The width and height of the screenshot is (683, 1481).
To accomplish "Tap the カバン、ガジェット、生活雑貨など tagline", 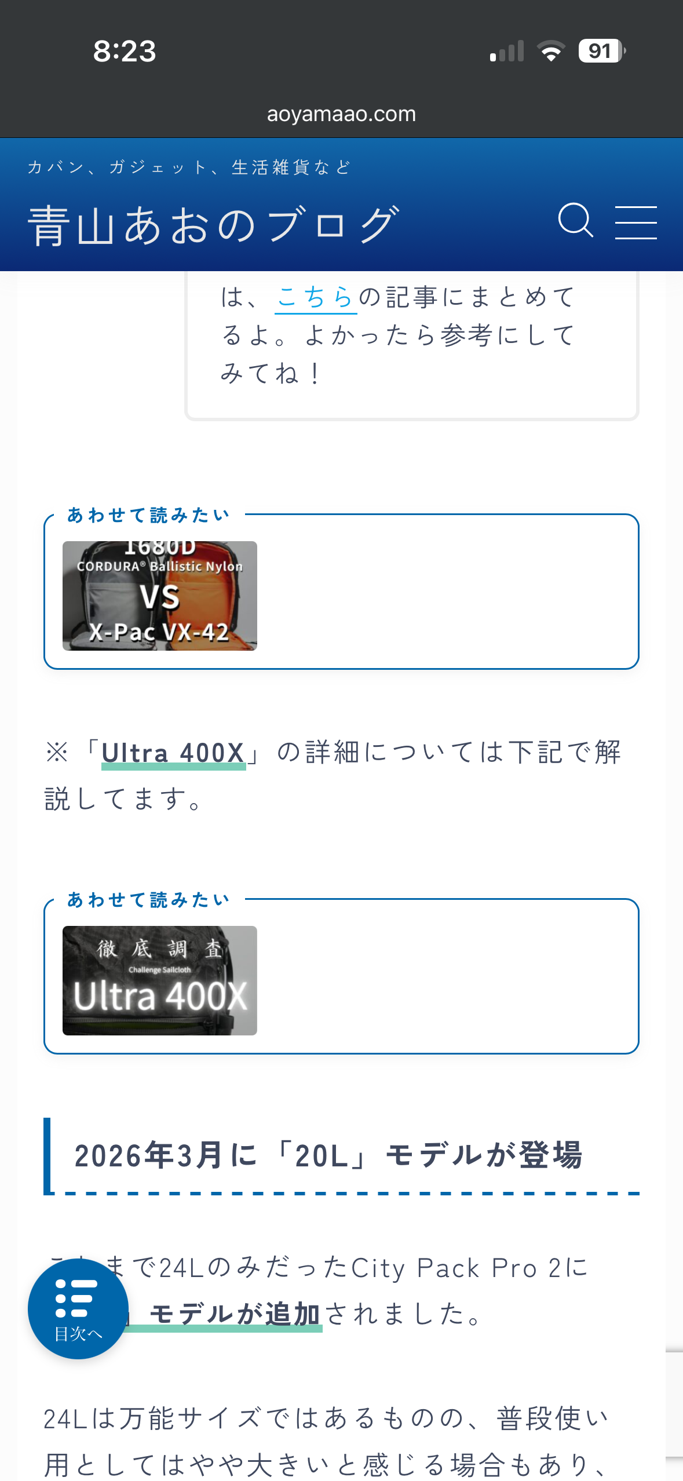I will [x=189, y=167].
